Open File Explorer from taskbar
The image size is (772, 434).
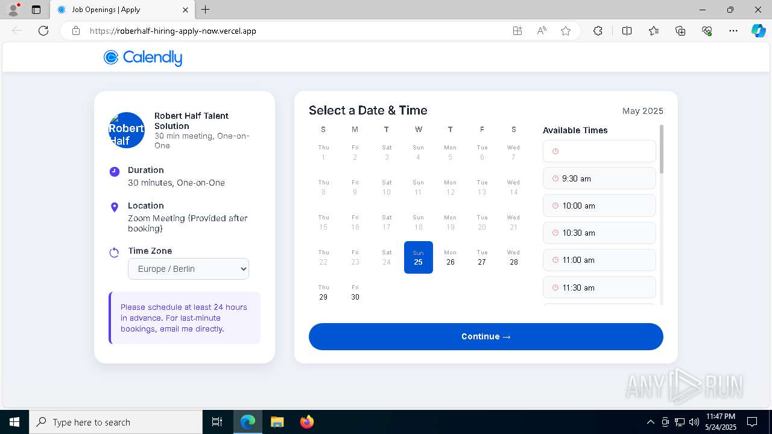277,422
